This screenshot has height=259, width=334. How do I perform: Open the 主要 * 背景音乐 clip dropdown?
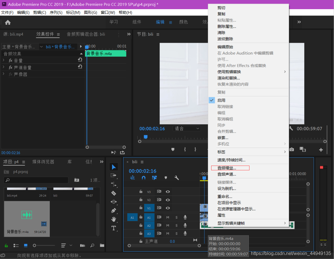pyautogui.click(x=41, y=47)
